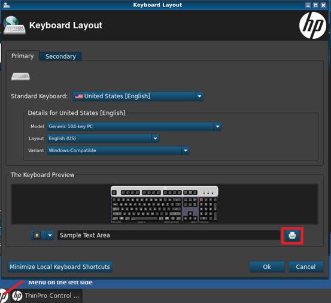Open the Standard Keyboard dropdown
This screenshot has height=303, width=331.
pos(138,96)
